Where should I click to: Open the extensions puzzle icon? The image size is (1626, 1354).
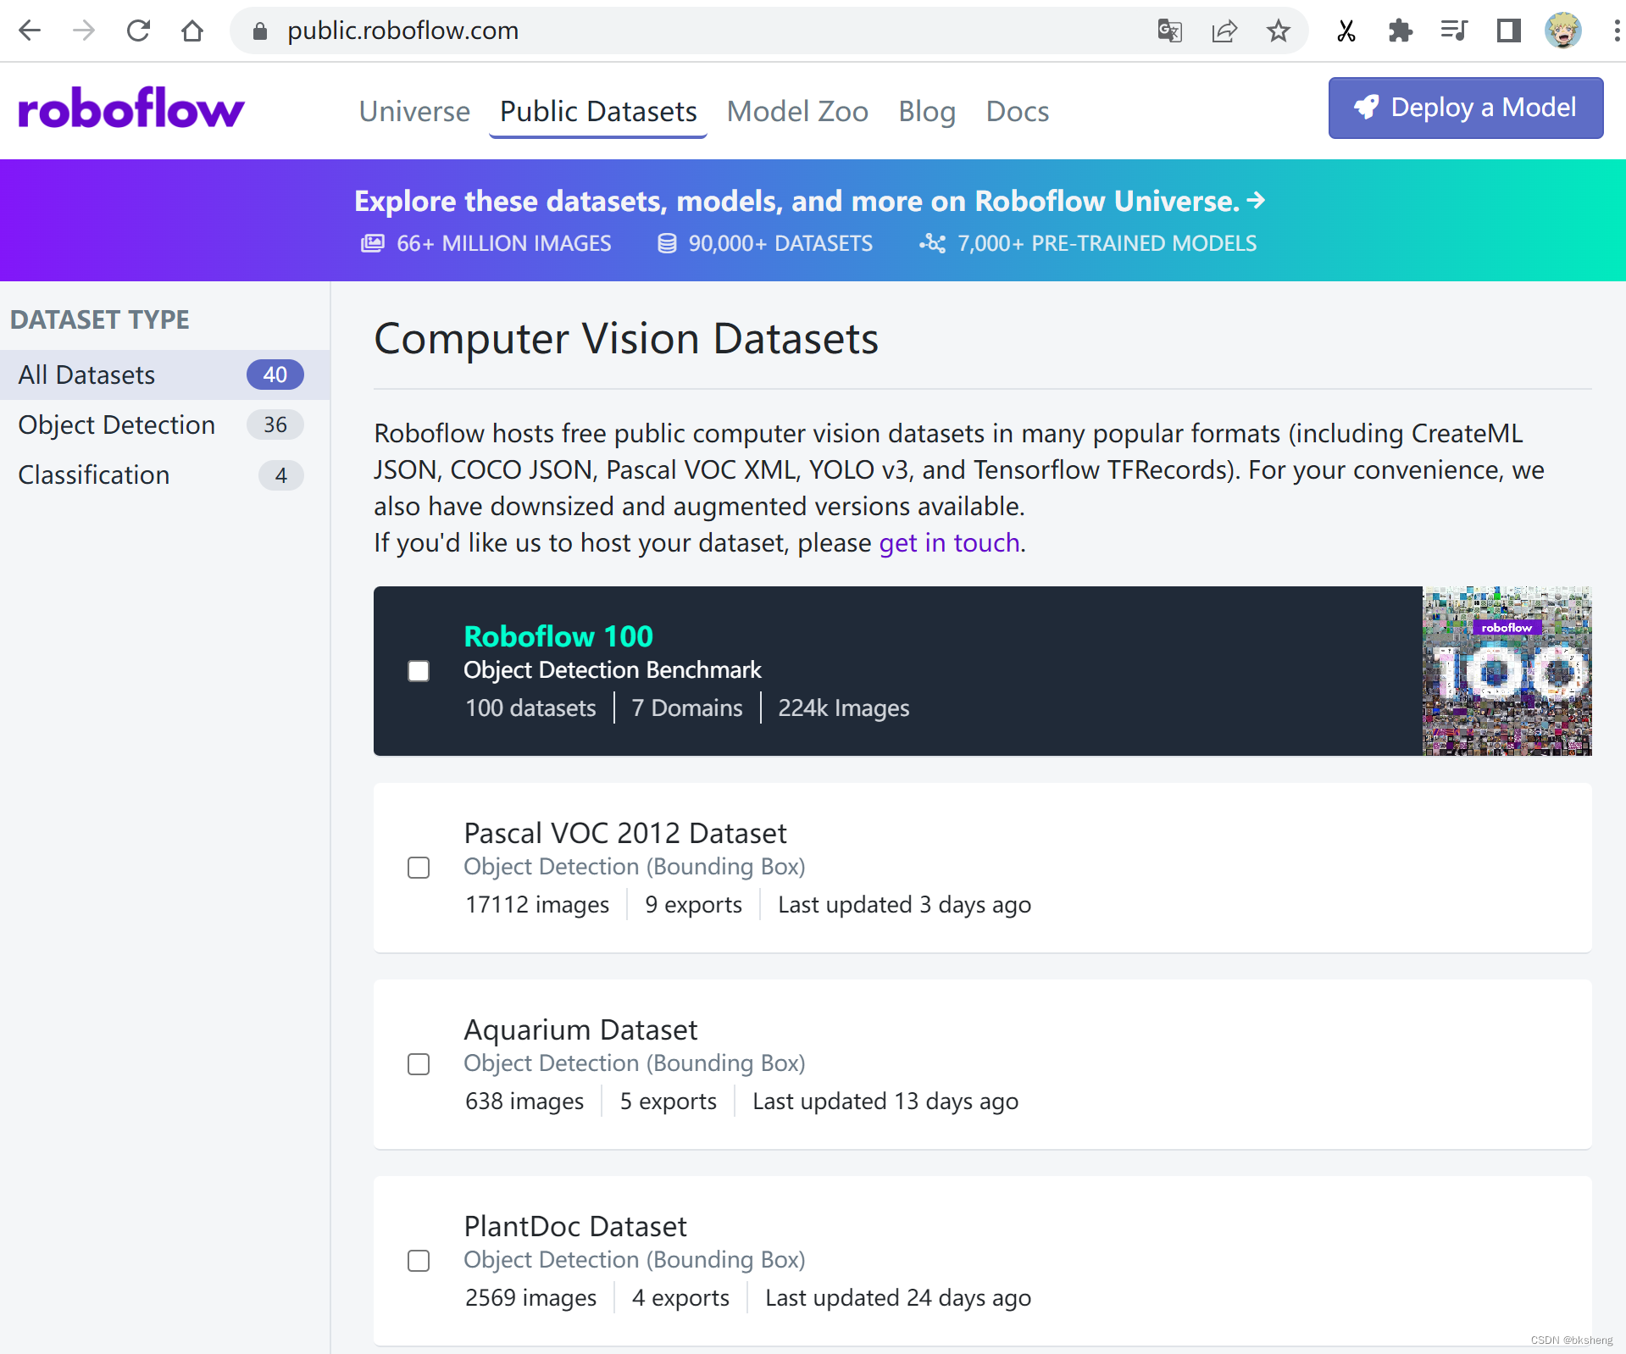(x=1401, y=31)
